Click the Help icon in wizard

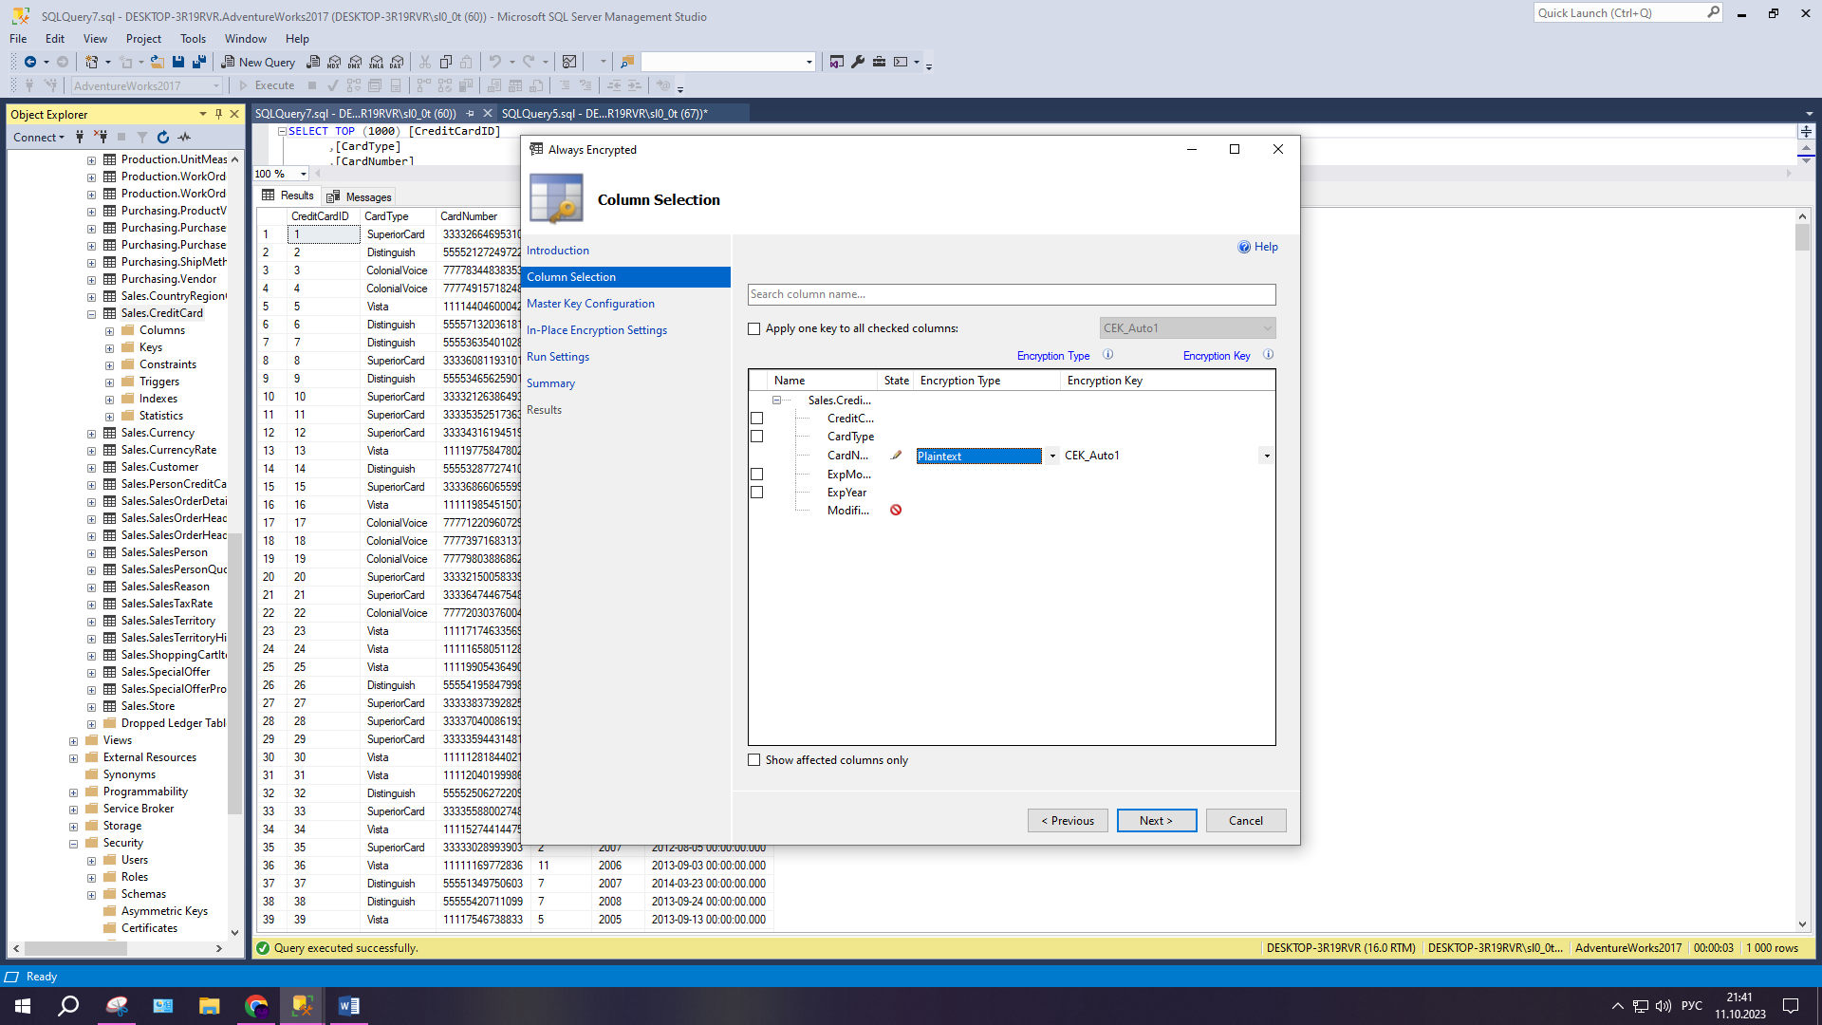click(x=1244, y=247)
